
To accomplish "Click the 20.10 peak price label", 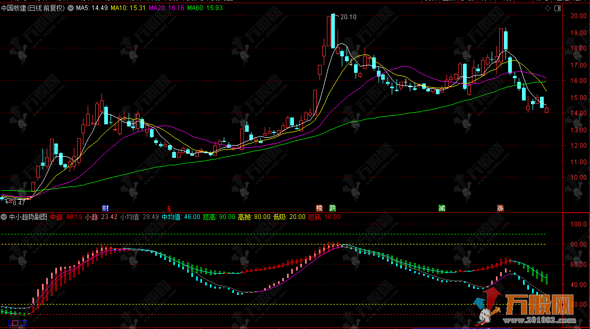I will (x=348, y=17).
